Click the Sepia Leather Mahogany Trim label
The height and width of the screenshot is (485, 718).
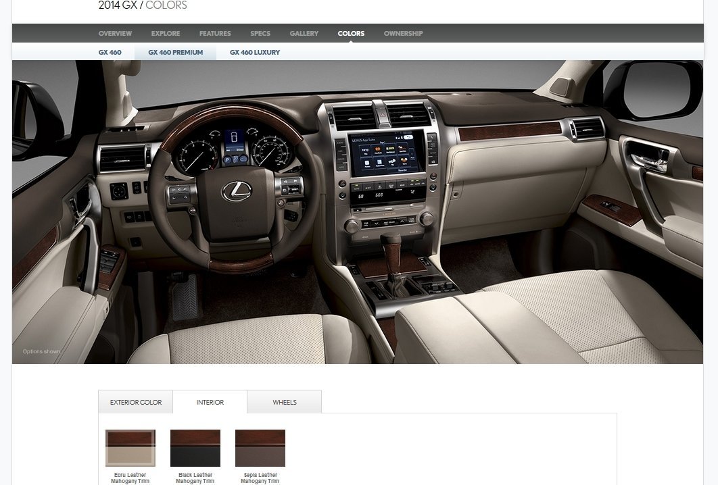[x=260, y=478]
